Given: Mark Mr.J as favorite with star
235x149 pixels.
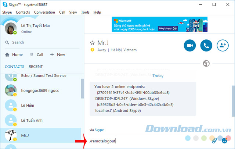Looking at the screenshot, I should coord(92,43).
